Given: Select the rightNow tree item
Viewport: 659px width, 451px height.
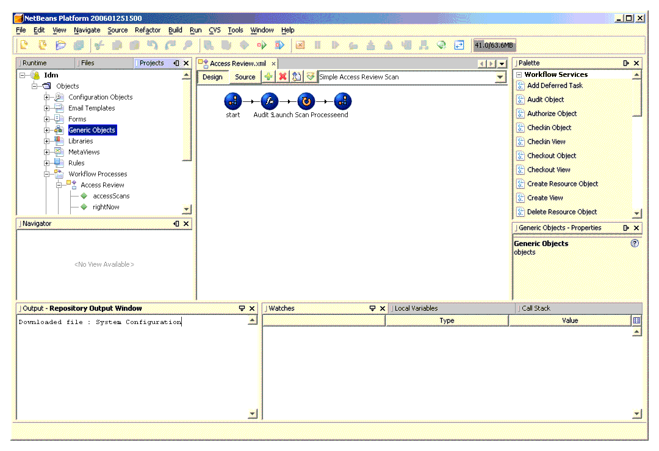Looking at the screenshot, I should click(x=106, y=207).
